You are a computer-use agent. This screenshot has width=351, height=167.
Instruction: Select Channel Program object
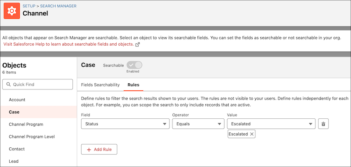click(39, 124)
